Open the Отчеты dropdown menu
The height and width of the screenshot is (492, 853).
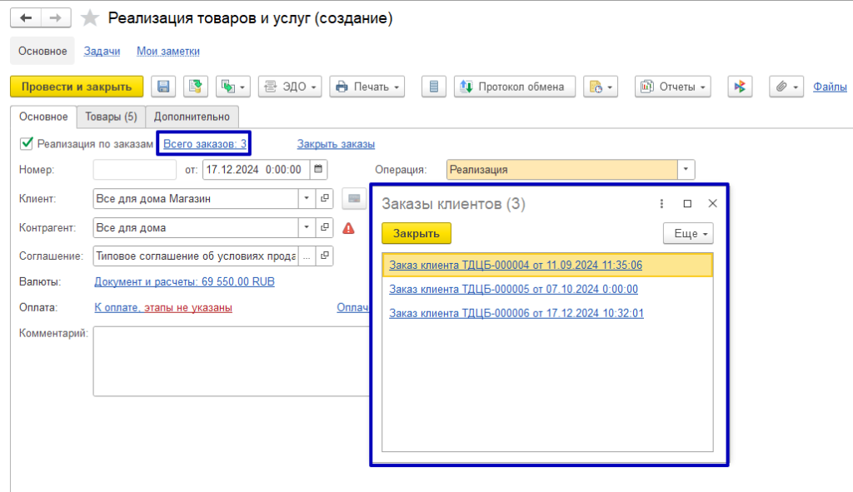[673, 87]
